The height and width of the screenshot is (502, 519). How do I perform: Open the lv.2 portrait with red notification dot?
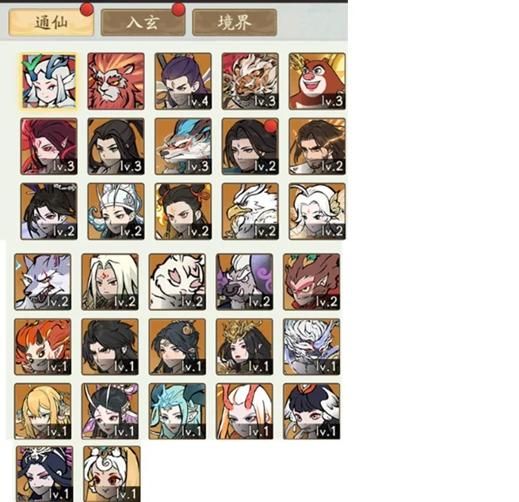250,146
